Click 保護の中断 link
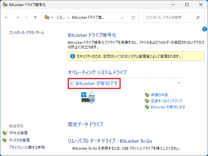This screenshot has width=208, height=156. (x=160, y=95)
